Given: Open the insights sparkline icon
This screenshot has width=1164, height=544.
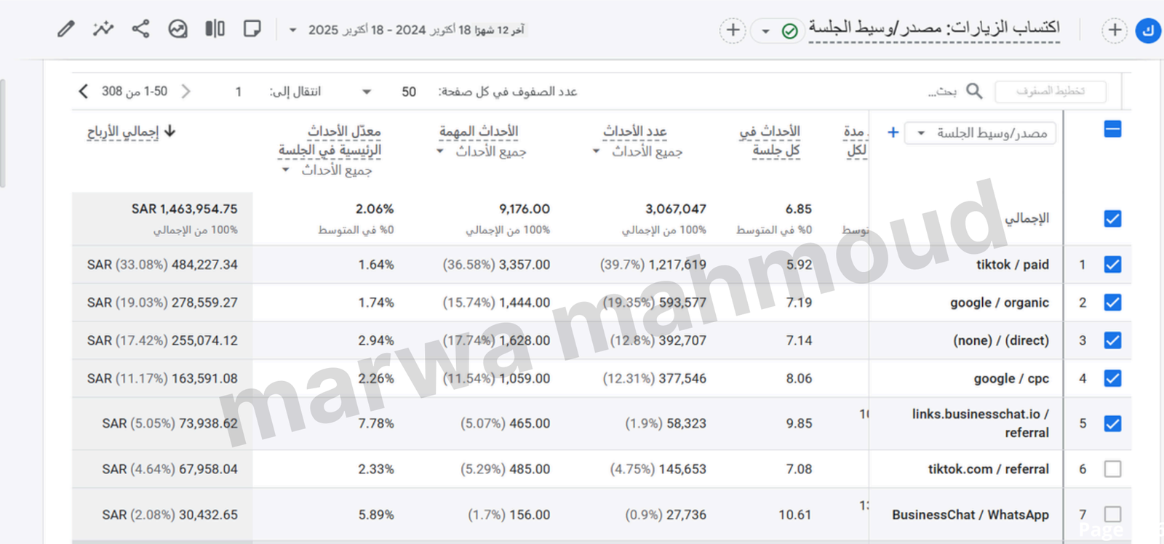Looking at the screenshot, I should (x=103, y=29).
